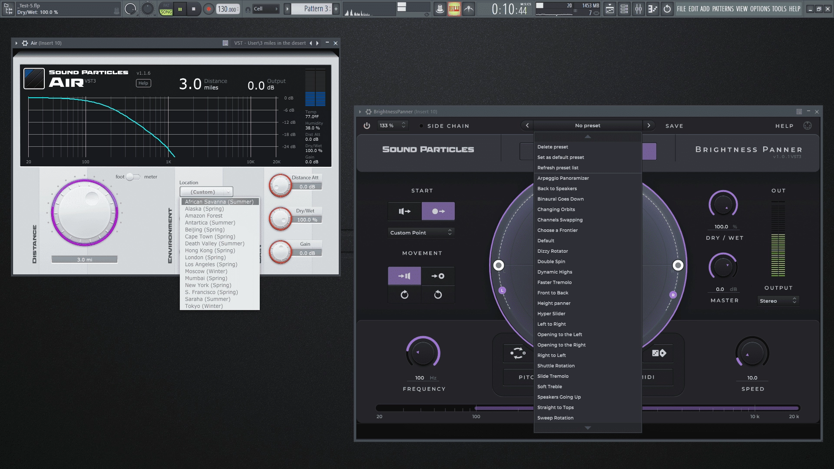834x469 pixels.
Task: Click the FREQUENCY knob
Action: click(423, 353)
